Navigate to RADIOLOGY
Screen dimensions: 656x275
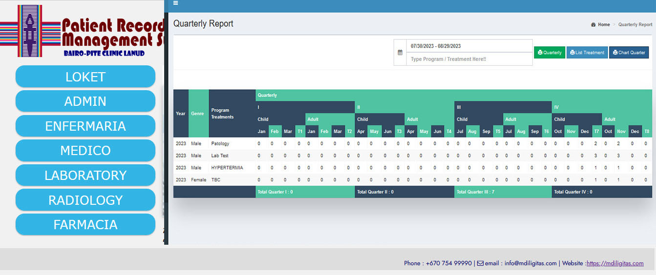85,200
